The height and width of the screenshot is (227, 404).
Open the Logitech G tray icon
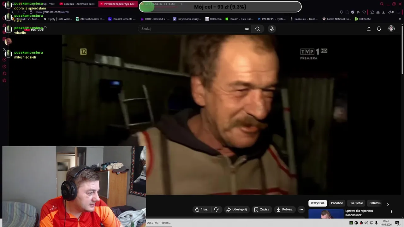tap(356, 223)
